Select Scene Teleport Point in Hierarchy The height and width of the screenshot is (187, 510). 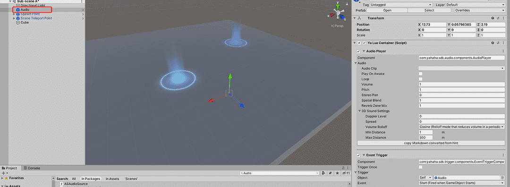(36, 18)
